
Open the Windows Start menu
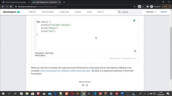(3, 94)
